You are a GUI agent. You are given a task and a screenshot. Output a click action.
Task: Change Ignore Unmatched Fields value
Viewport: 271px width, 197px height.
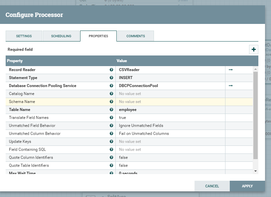click(x=170, y=126)
